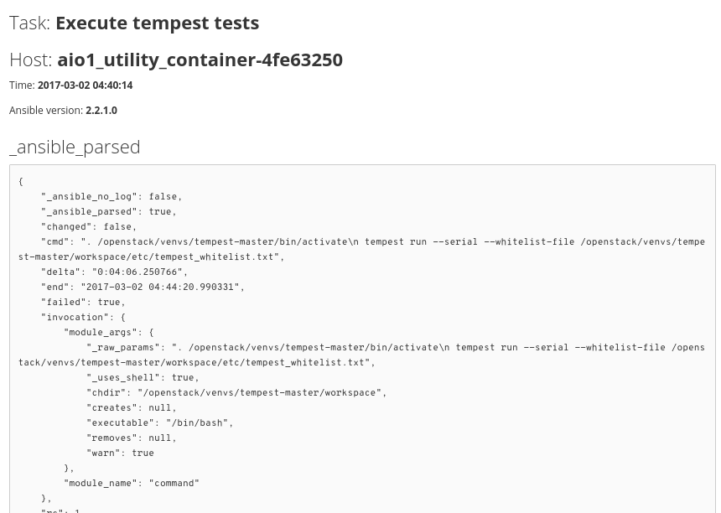Image resolution: width=721 pixels, height=513 pixels.
Task: Click the "changed": false line
Action: (x=89, y=227)
